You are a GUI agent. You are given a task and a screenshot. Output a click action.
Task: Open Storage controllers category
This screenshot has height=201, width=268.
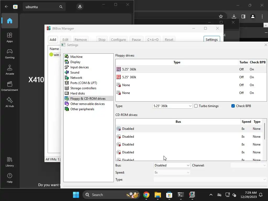88,88
